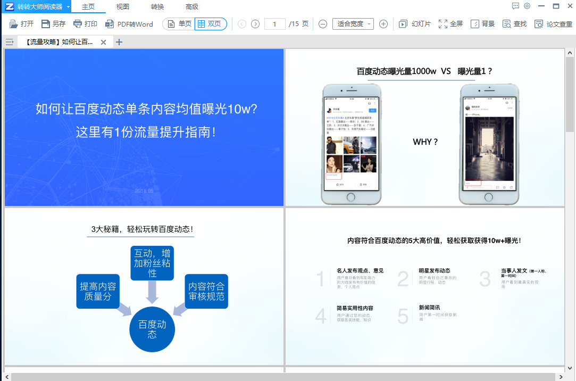Click the 明星发布动态 heading
Image resolution: width=576 pixels, height=381 pixels.
point(435,271)
